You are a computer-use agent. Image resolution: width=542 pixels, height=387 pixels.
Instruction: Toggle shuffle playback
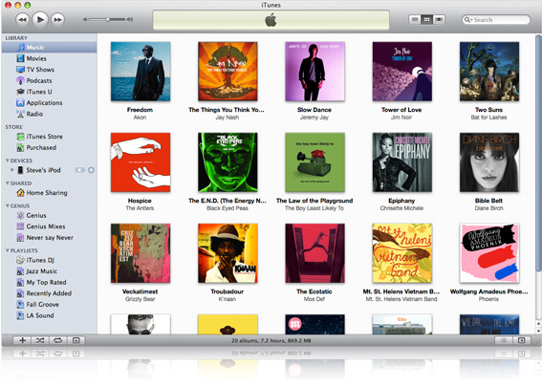tap(40, 340)
